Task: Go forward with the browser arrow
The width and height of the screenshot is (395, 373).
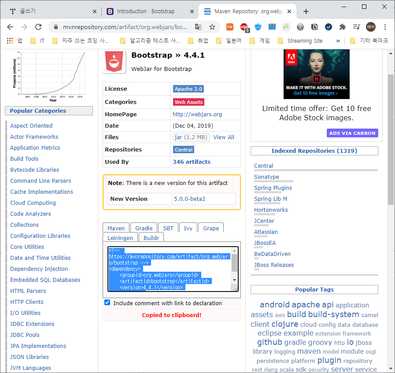Action: pos(24,27)
